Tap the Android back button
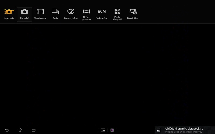Image resolution: width=215 pixels, height=134 pixels. click(7, 130)
